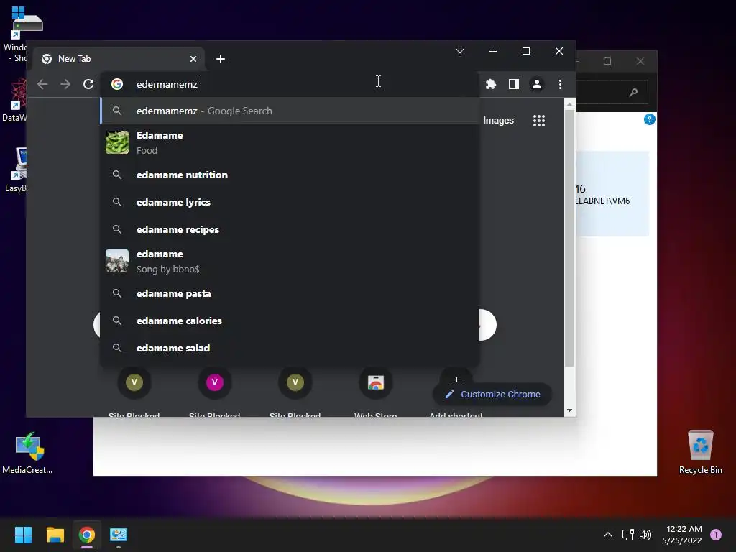Open the Windows Start menu
The image size is (736, 552).
23,535
